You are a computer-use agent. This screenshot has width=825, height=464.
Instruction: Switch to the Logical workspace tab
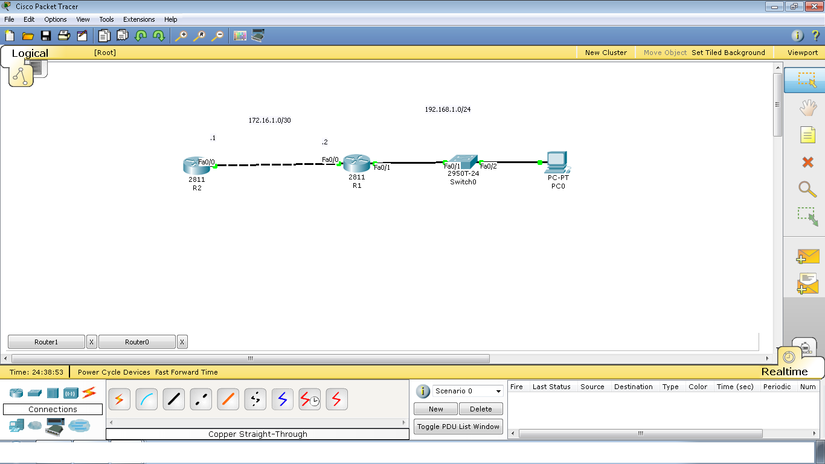coord(30,53)
